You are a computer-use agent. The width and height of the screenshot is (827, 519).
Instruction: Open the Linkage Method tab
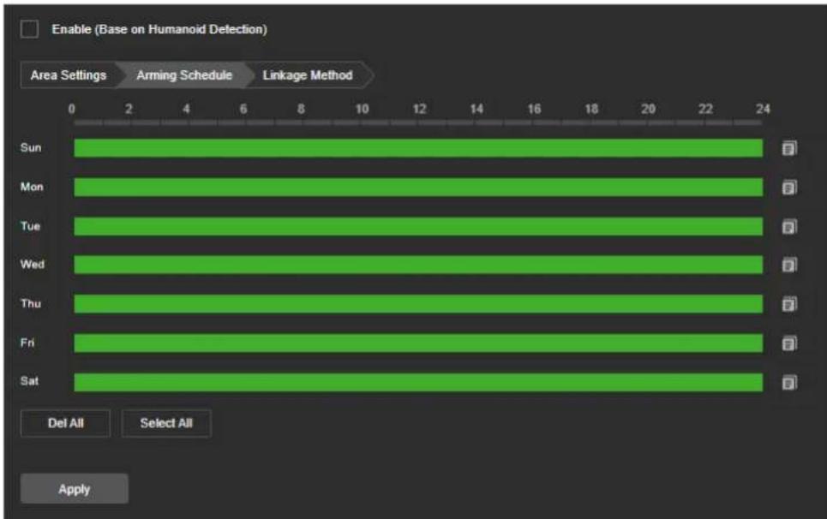[308, 75]
